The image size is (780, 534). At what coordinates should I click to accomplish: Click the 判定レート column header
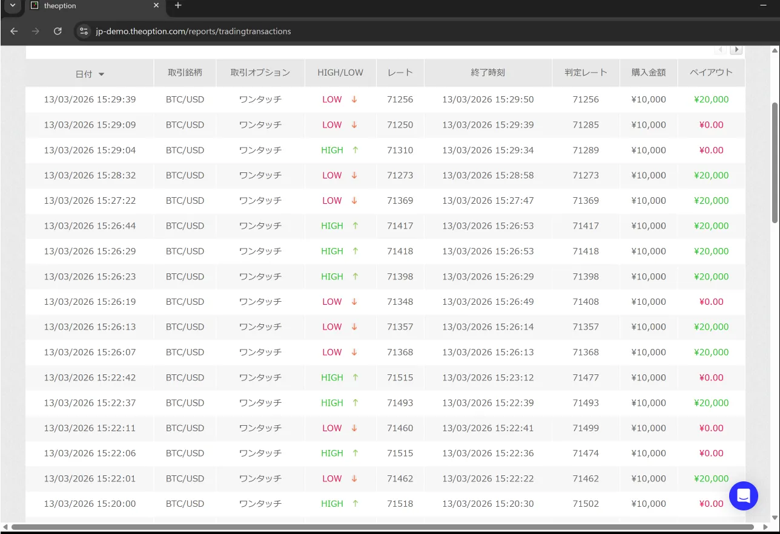(x=586, y=73)
